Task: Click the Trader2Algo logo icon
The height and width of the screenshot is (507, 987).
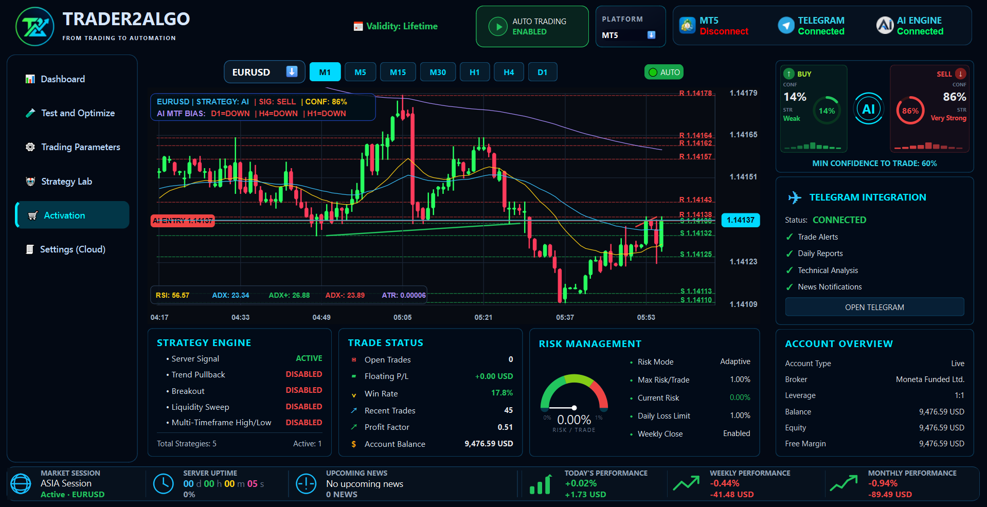Action: pyautogui.click(x=34, y=27)
